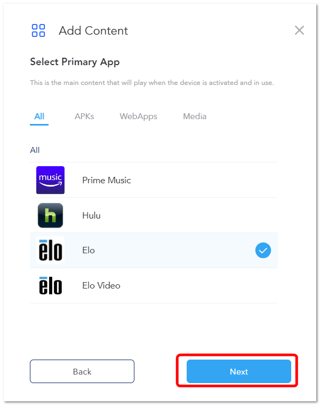Select the Prime Music app icon
Viewport: 320px width, 405px height.
tap(50, 180)
